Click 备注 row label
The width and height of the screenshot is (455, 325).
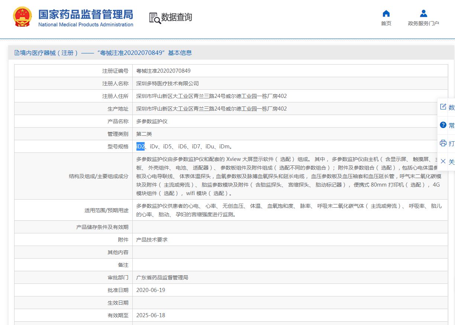pyautogui.click(x=123, y=265)
